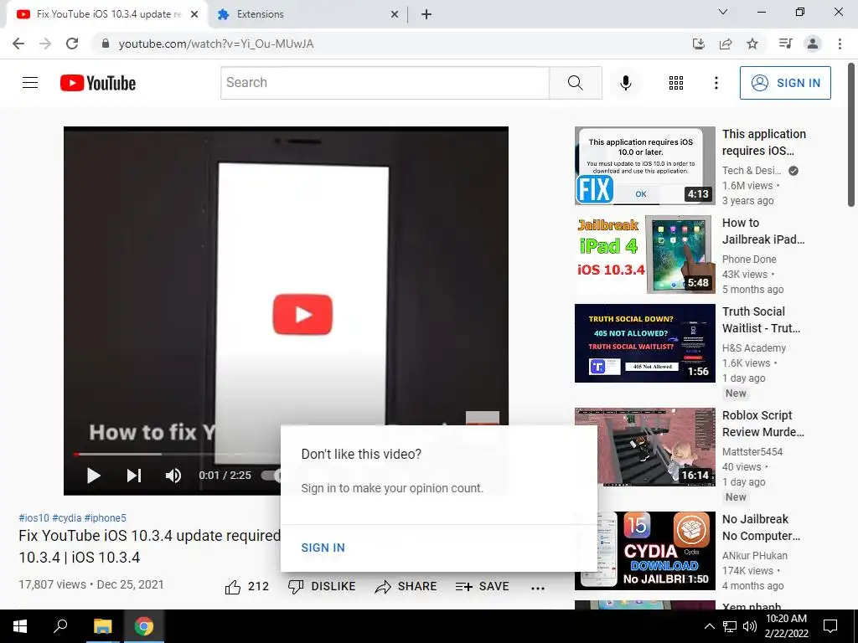Click ANkur PHukan channel name
Image resolution: width=858 pixels, height=643 pixels.
pyautogui.click(x=755, y=556)
